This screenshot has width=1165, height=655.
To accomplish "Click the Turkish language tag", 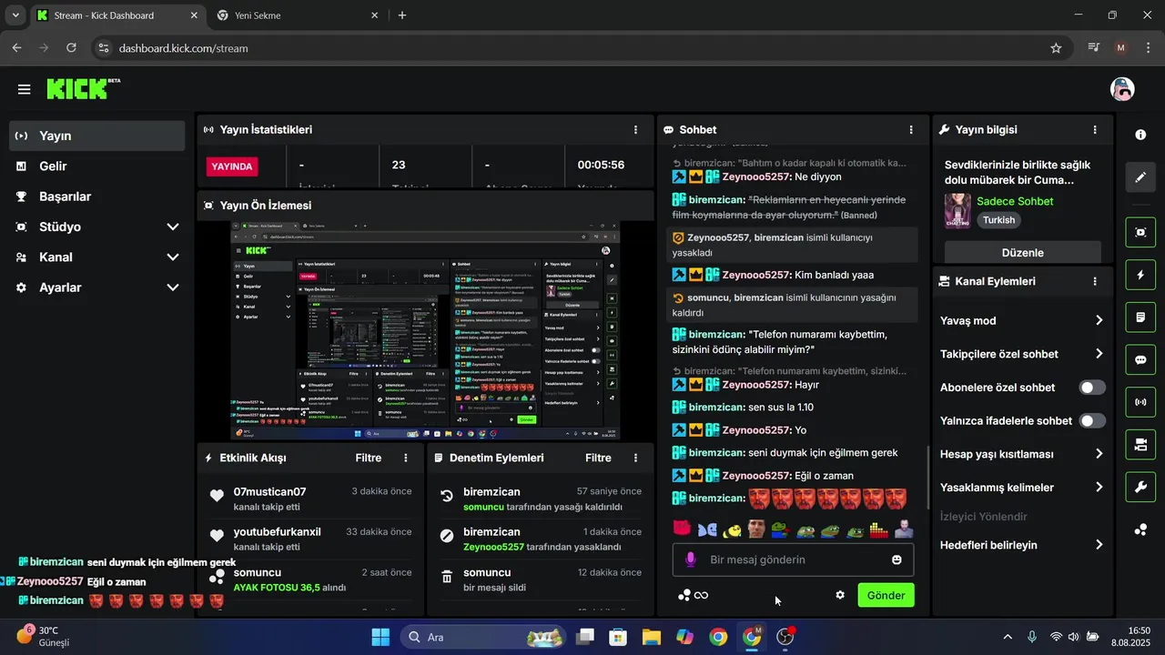I will [998, 220].
